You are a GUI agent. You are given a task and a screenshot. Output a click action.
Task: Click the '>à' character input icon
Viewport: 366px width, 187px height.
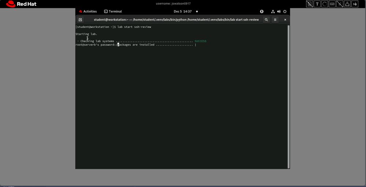[x=355, y=4]
